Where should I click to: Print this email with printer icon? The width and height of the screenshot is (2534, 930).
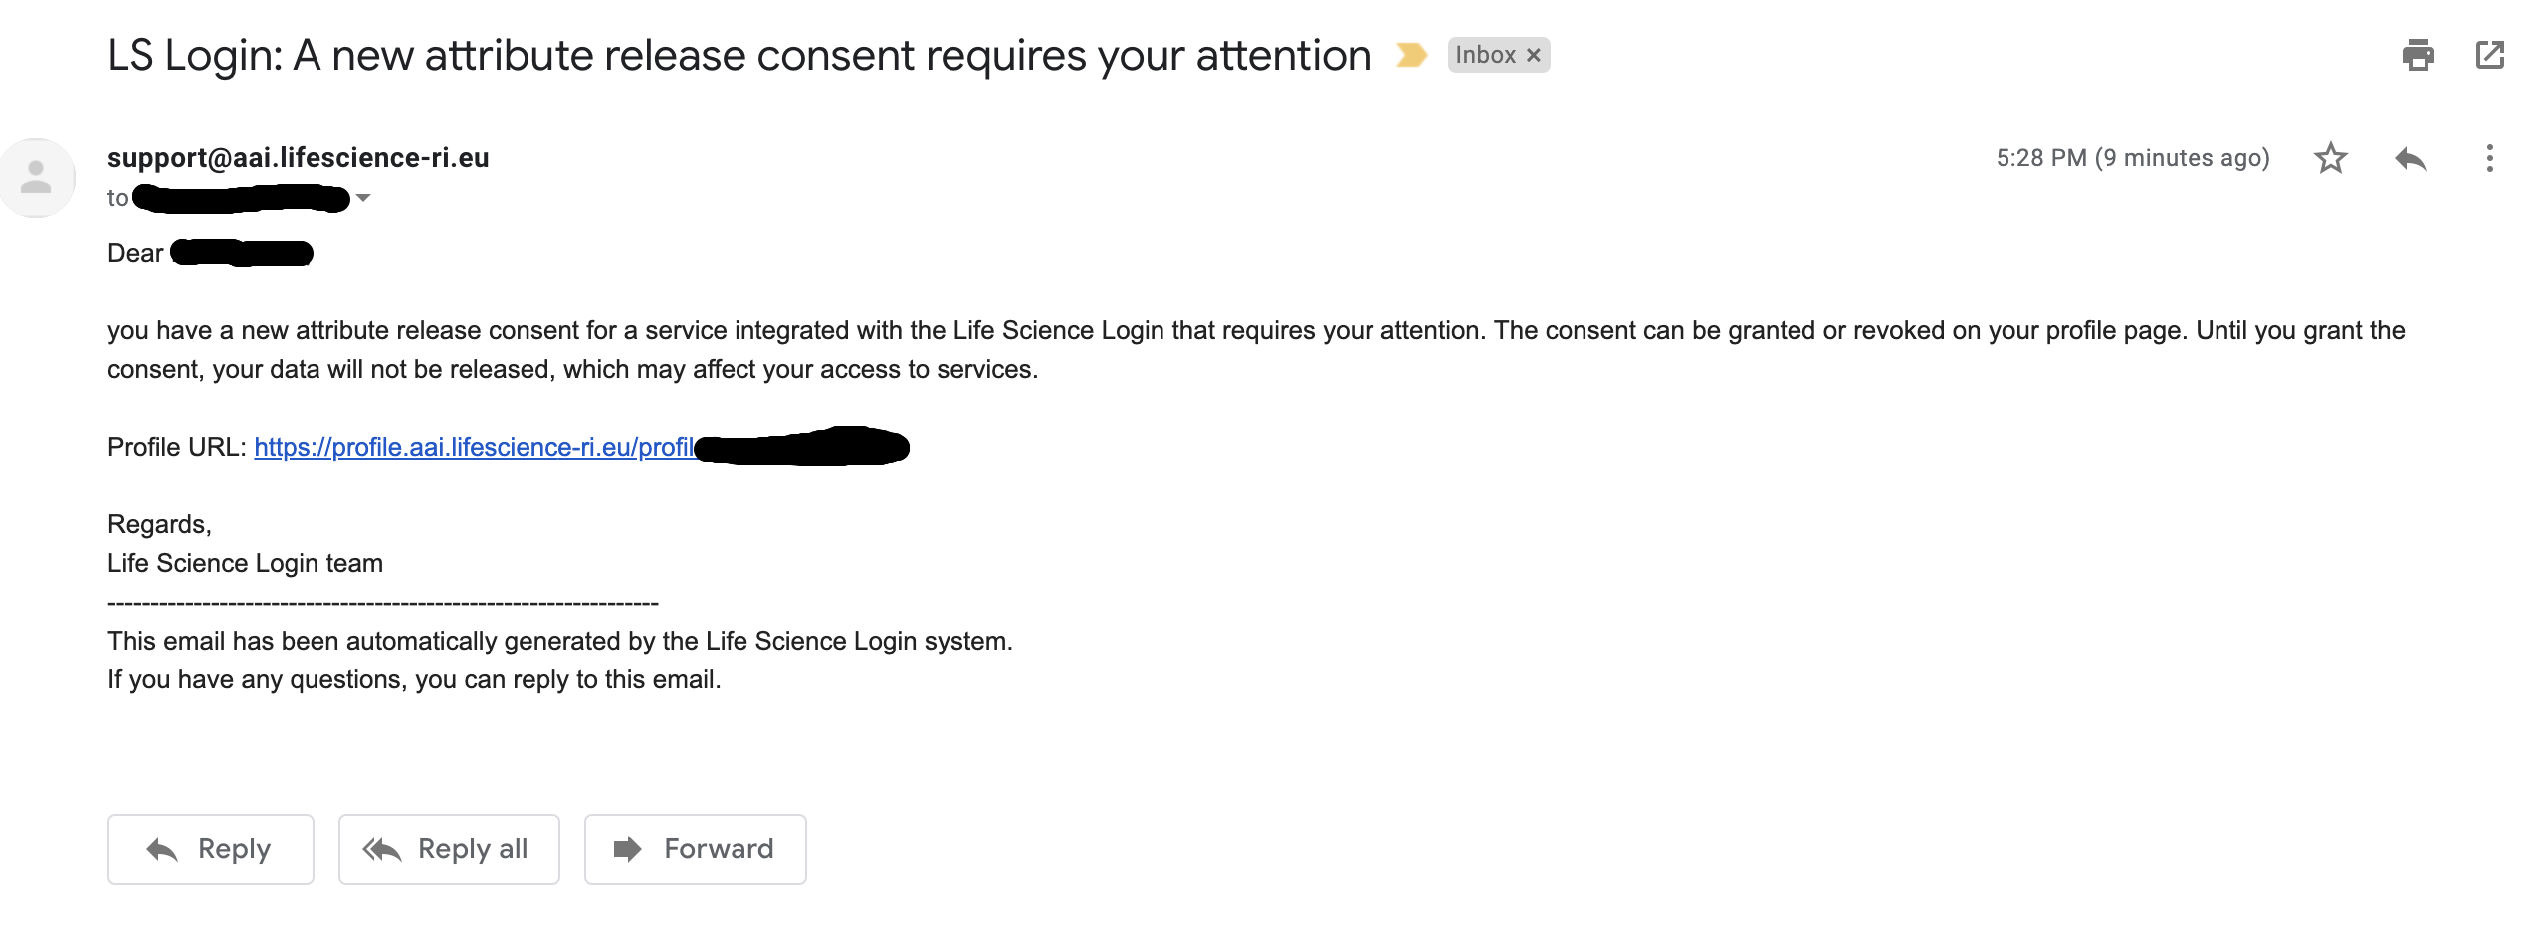pos(2418,55)
